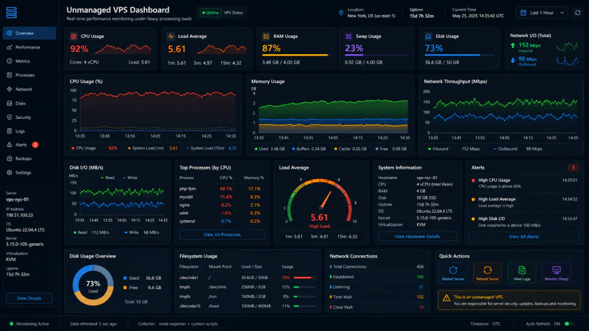589x331 pixels.
Task: Click the CPU Usage card chip icon
Action: click(x=74, y=36)
